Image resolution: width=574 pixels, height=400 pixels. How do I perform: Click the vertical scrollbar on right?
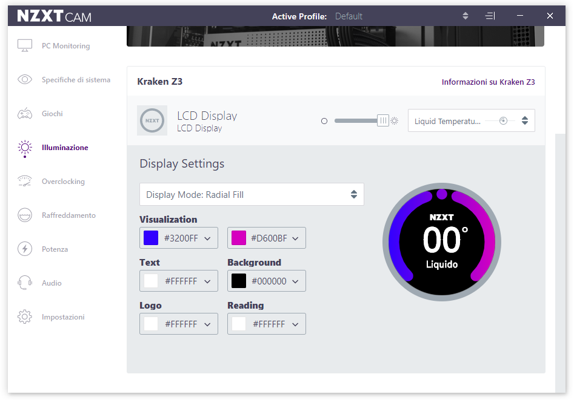(x=560, y=263)
